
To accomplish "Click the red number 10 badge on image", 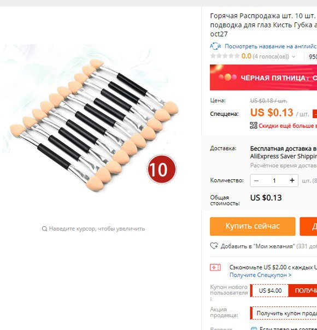I will 161,169.
